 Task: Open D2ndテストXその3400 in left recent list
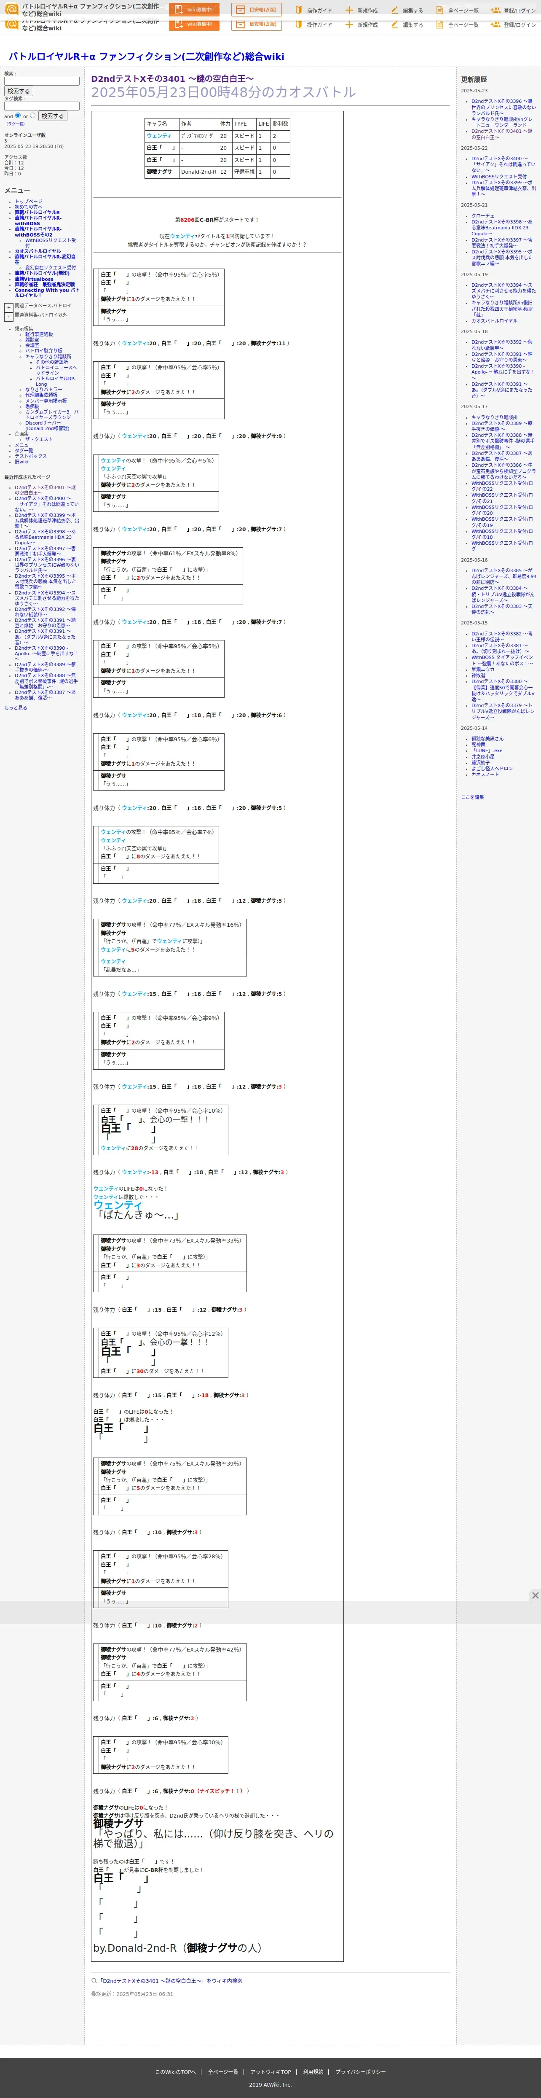46,504
